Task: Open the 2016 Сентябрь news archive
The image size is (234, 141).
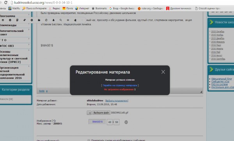Action: [218, 59]
